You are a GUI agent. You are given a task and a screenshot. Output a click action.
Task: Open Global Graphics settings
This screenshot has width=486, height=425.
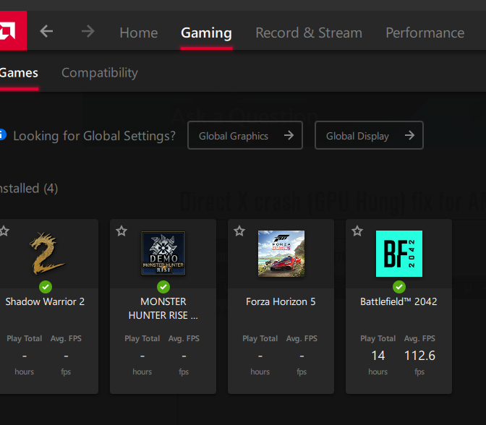pos(245,135)
